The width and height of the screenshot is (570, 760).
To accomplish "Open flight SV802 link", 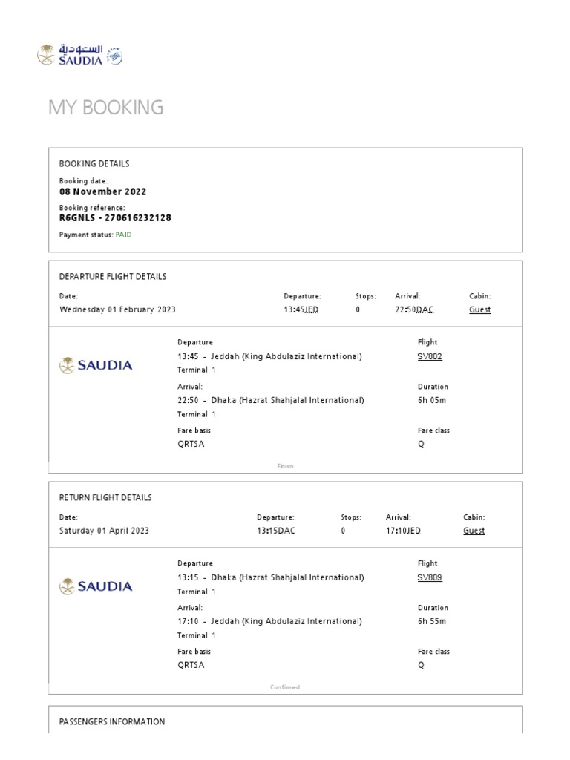I will [x=430, y=356].
